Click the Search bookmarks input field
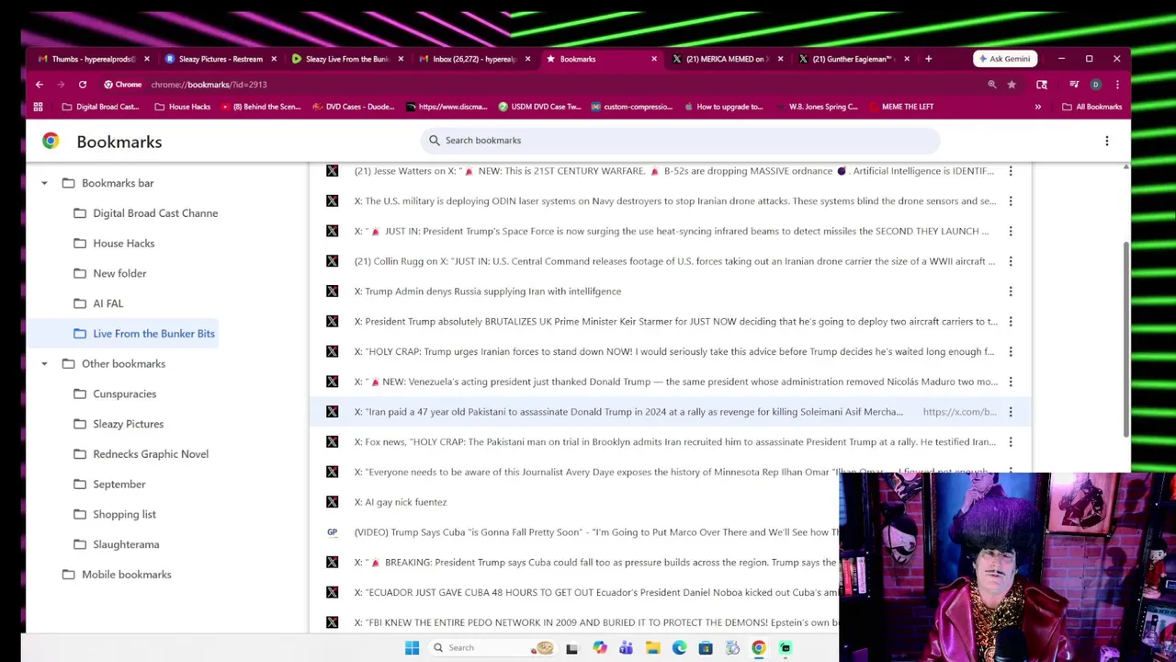 click(681, 141)
